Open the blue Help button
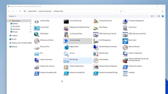The width and height of the screenshot is (168, 94). pyautogui.click(x=163, y=16)
